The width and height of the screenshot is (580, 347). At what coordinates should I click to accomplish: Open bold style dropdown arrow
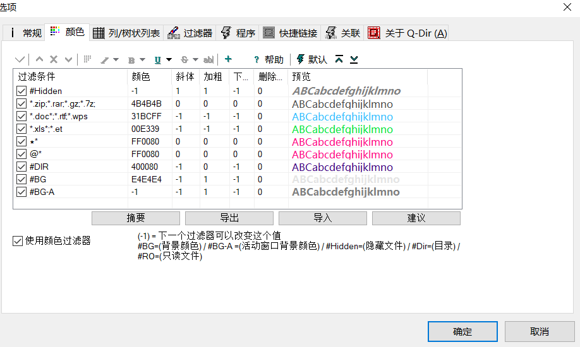(142, 60)
